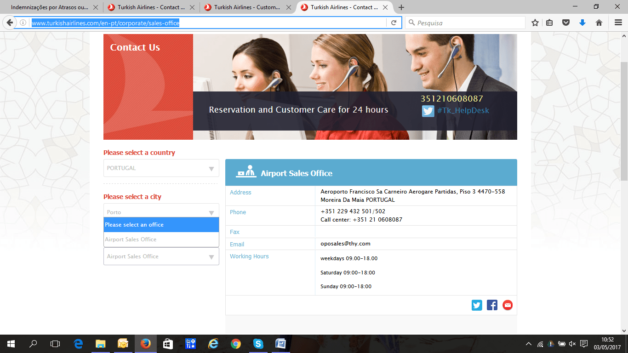
Task: Open the action center notification icon
Action: tap(584, 344)
